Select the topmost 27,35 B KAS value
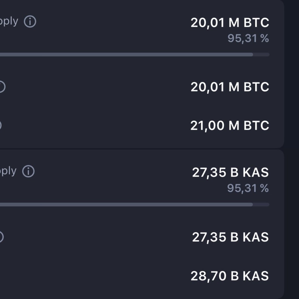299x299 pixels. click(x=230, y=172)
